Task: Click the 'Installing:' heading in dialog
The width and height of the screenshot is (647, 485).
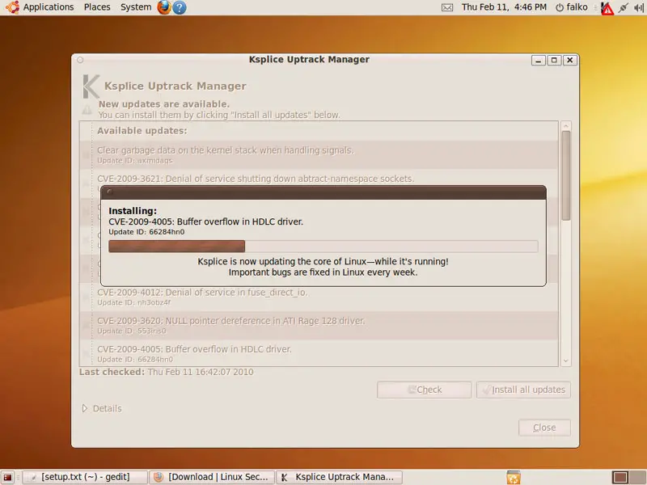Action: click(133, 211)
